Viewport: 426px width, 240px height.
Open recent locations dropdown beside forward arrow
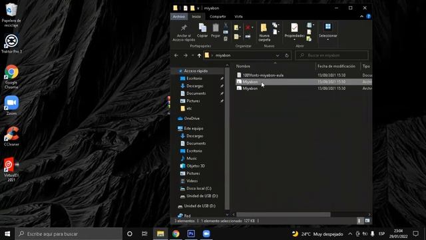coord(192,55)
